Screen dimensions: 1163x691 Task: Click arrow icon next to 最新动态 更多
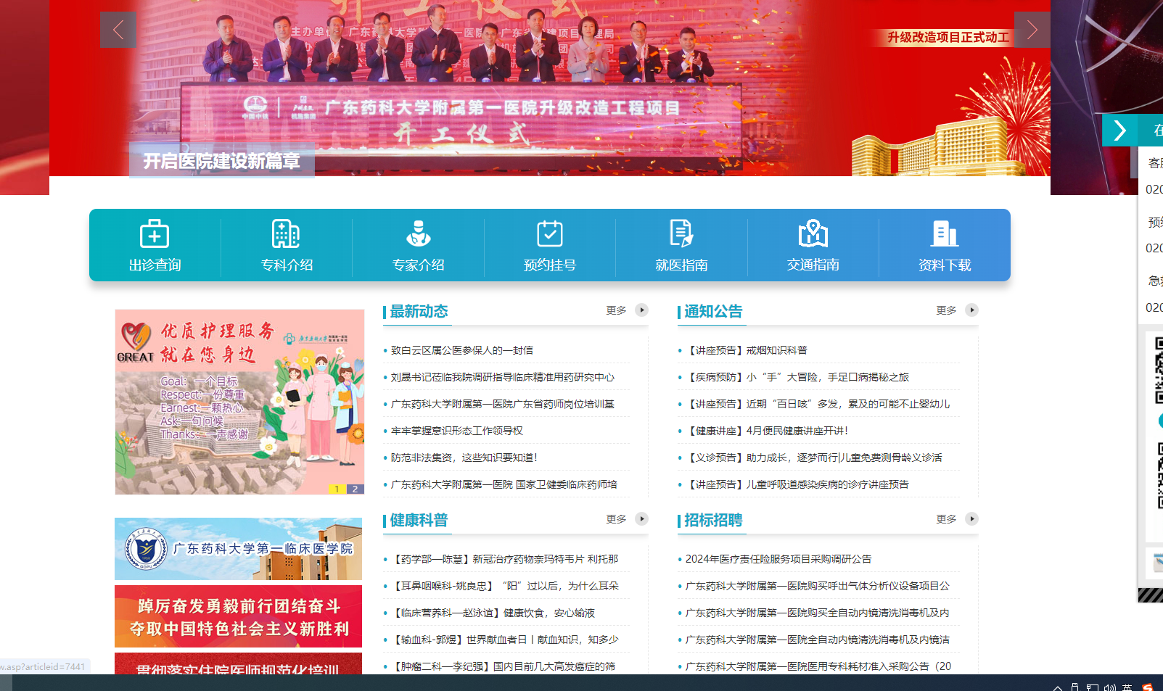641,310
